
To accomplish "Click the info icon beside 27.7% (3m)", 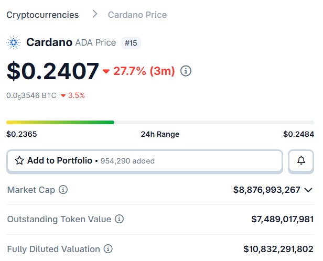I will pos(186,71).
